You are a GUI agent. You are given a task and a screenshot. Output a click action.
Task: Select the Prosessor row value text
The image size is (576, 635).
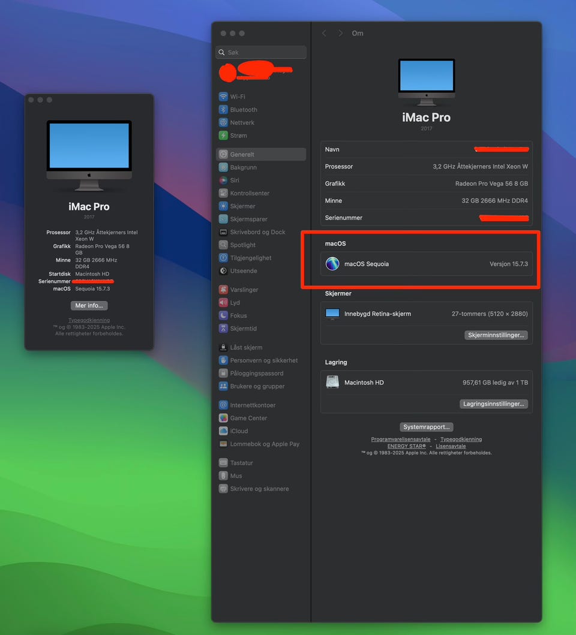tap(480, 167)
